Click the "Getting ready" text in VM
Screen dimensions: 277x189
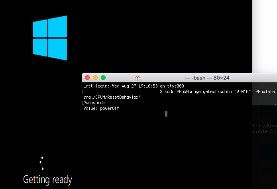pyautogui.click(x=48, y=180)
